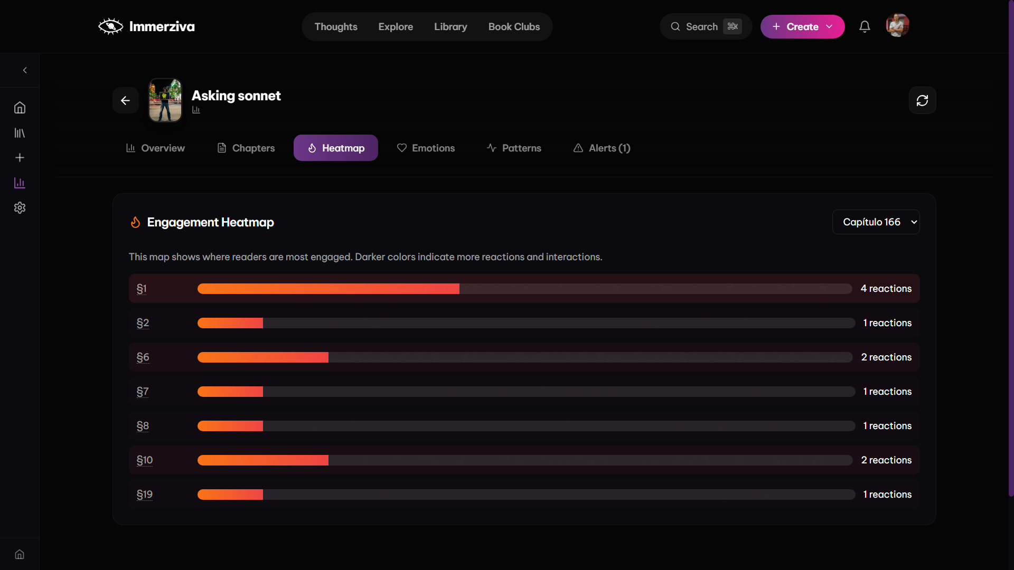Click in the Search field
This screenshot has height=570, width=1014.
(x=701, y=26)
